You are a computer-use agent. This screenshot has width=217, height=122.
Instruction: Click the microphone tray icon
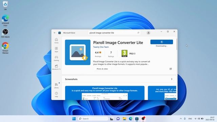tap(185, 119)
